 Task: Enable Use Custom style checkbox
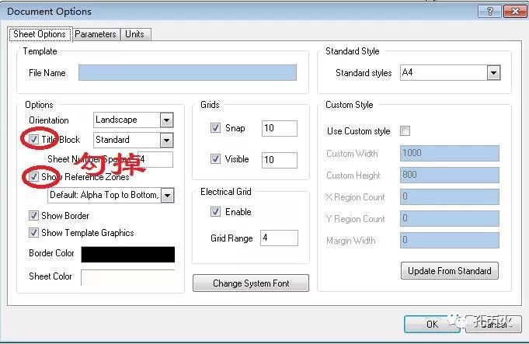[405, 131]
